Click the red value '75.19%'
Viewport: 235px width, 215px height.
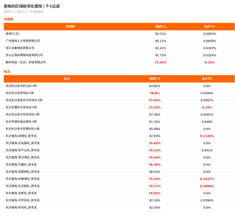click(155, 179)
